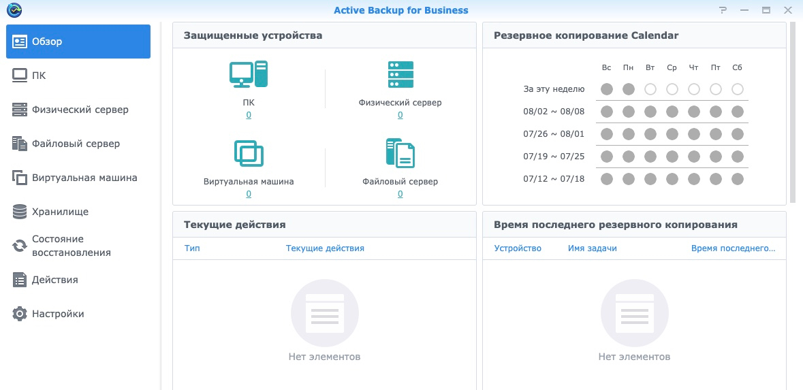Click the count link under Виртуальная машина
Viewport: 803px width, 390px height.
249,194
